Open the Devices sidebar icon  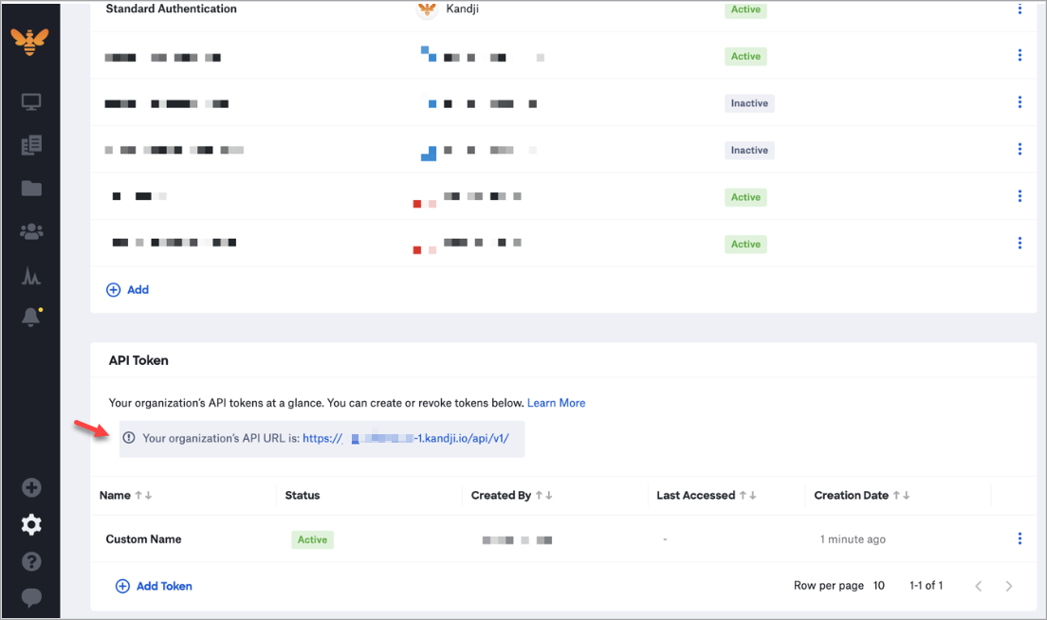pyautogui.click(x=31, y=100)
